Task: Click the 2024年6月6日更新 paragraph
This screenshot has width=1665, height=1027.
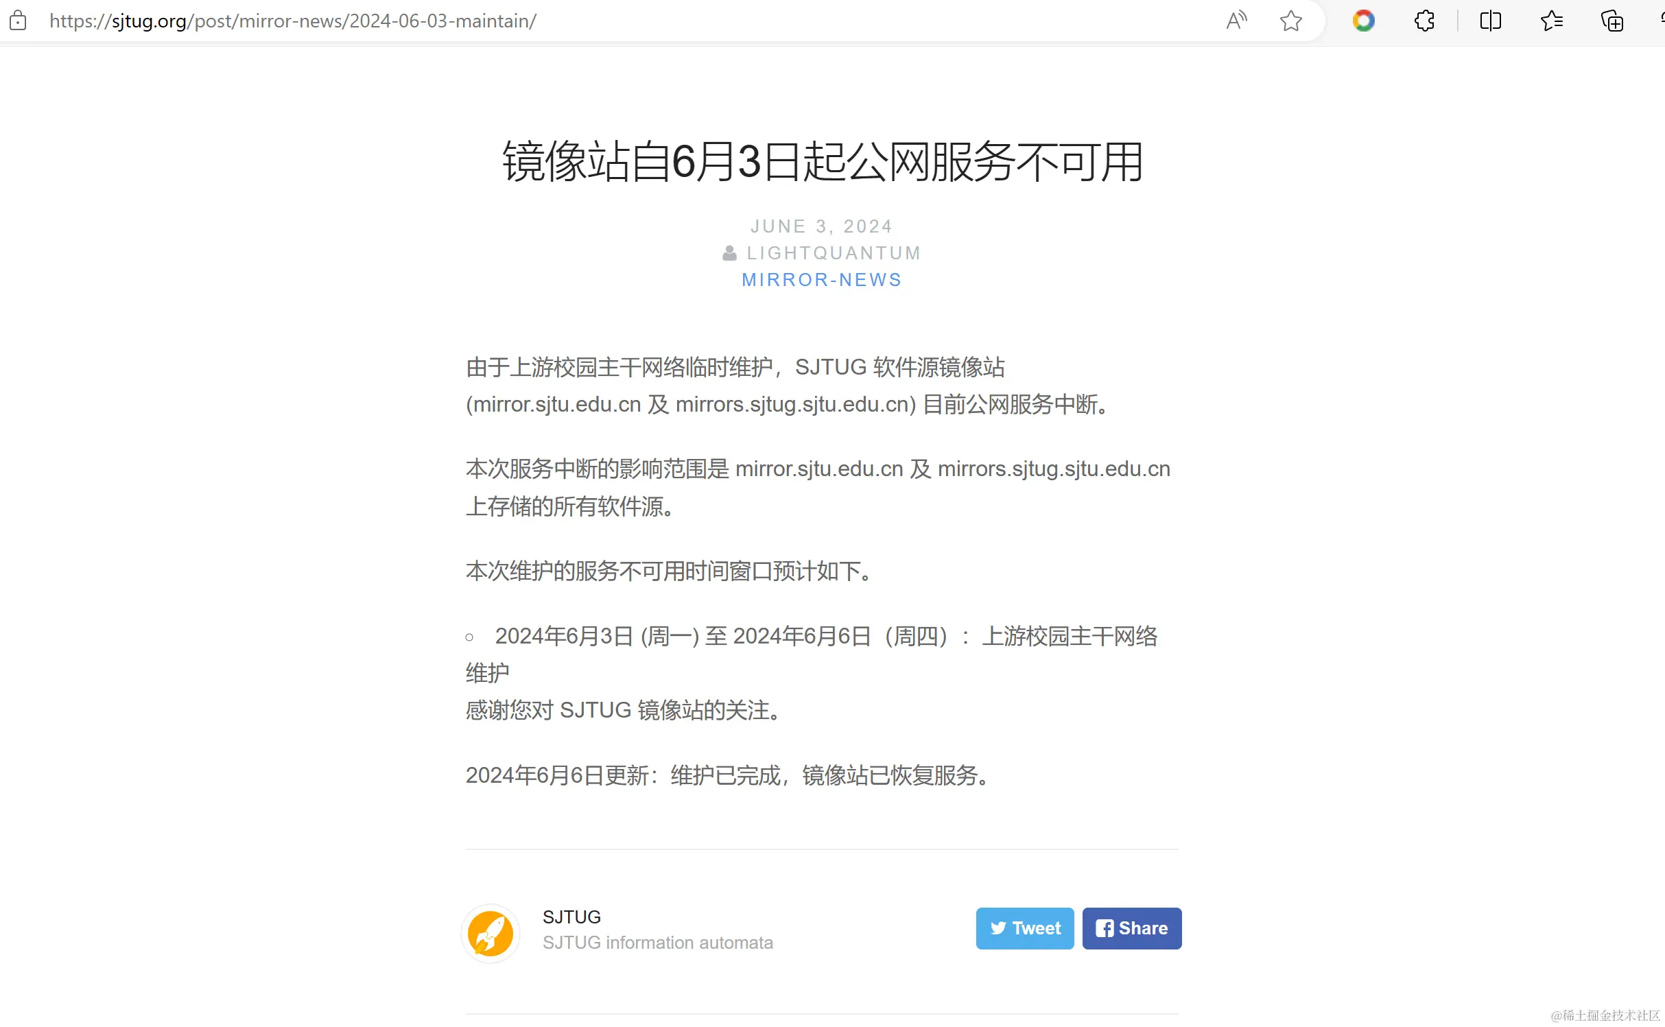Action: pos(729,775)
